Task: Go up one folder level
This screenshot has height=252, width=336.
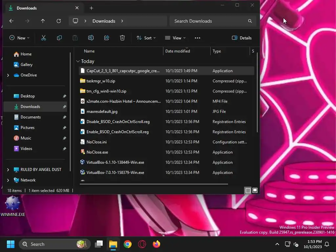Action: click(x=43, y=21)
